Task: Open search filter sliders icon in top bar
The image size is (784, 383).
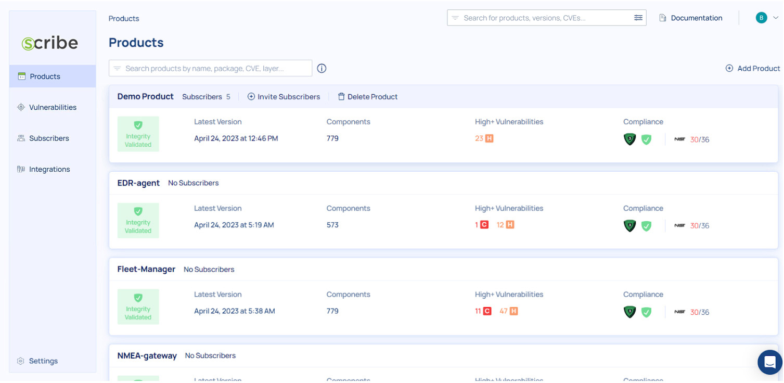Action: [638, 18]
